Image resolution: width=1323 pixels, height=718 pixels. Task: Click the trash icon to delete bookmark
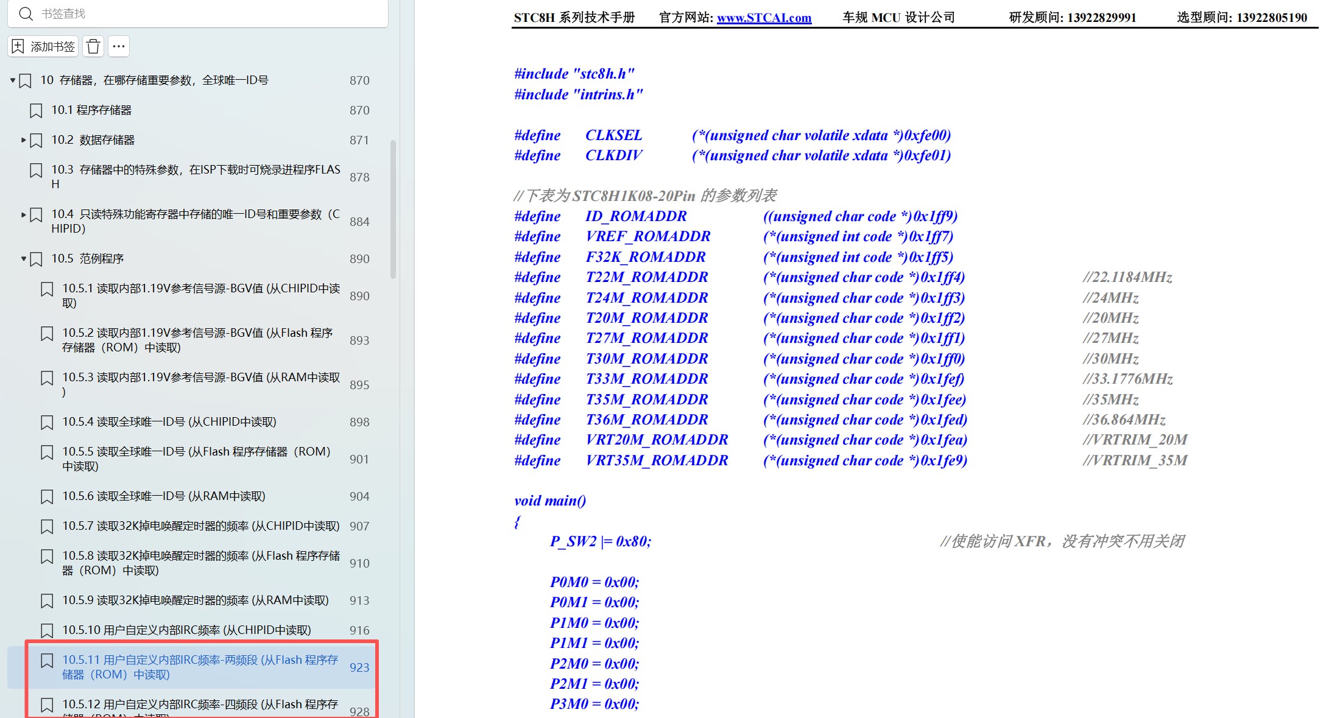click(x=93, y=46)
